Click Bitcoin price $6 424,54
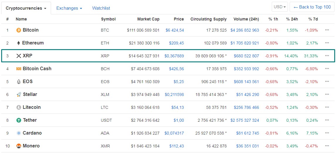The image size is (336, 153). pos(175,30)
